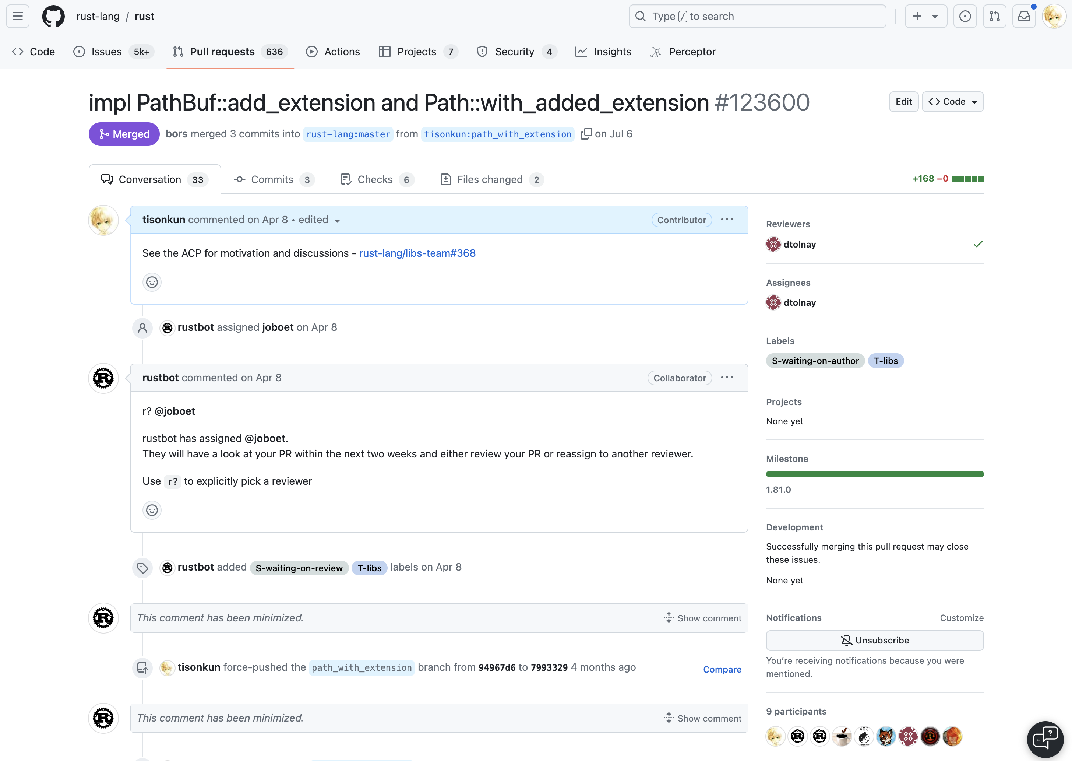
Task: Switch to the Checks tab
Action: [x=377, y=179]
